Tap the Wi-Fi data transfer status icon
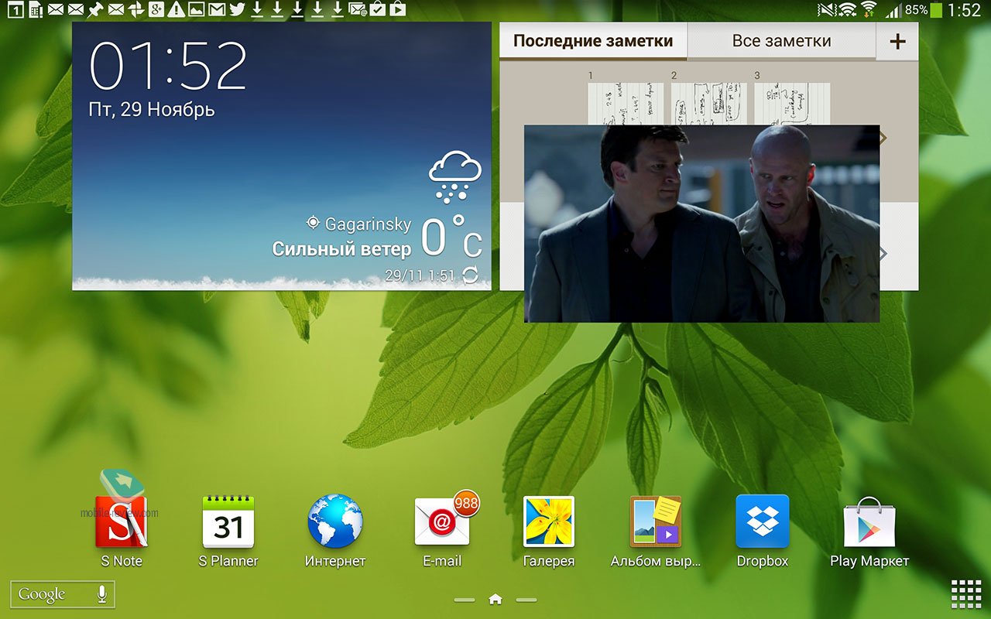Viewport: 991px width, 619px height. pos(869,9)
